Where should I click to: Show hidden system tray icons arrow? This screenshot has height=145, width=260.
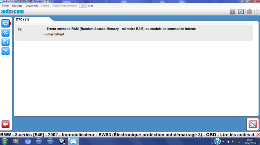click(223, 142)
